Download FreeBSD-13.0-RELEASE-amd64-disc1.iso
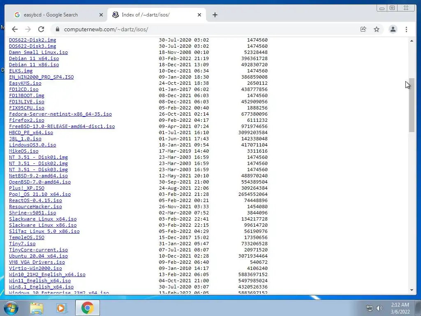This screenshot has width=421, height=316. pyautogui.click(x=62, y=127)
